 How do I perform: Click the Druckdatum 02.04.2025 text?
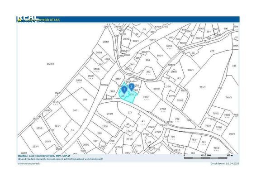pos(225,163)
